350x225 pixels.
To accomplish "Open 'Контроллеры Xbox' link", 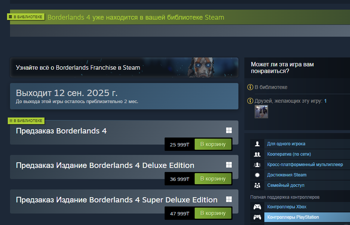I will tap(287, 207).
